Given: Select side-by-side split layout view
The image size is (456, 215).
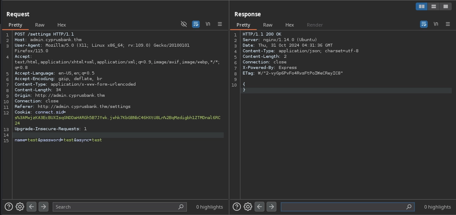Looking at the screenshot, I should click(422, 6).
